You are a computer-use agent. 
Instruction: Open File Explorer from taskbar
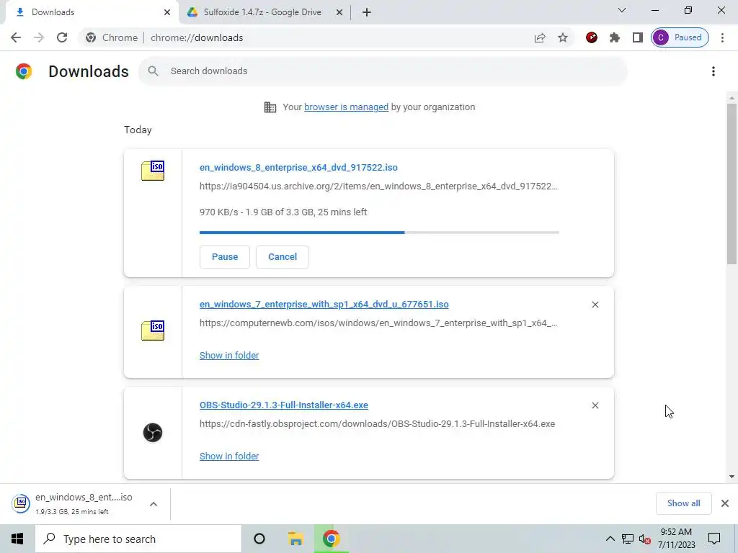pyautogui.click(x=295, y=539)
